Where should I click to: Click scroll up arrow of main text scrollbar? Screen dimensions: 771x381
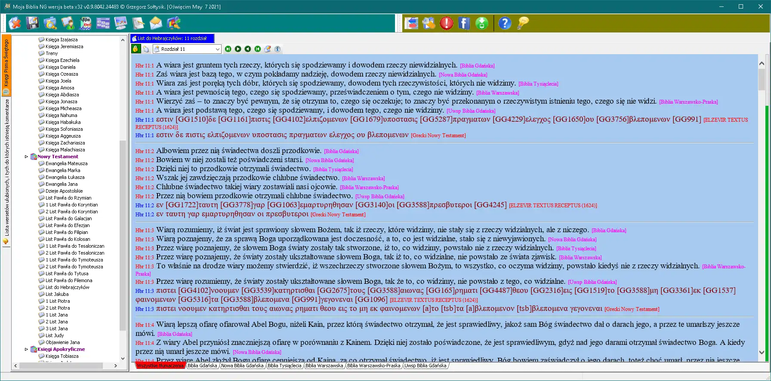click(762, 63)
